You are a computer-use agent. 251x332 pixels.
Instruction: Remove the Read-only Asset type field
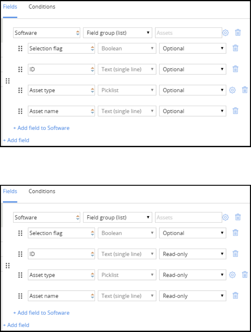pyautogui.click(x=245, y=275)
